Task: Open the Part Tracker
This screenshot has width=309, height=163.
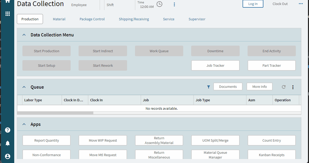Action: 272,65
